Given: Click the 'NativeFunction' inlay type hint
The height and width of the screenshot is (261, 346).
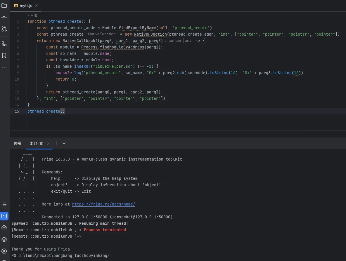Looking at the screenshot, I should tap(102, 34).
